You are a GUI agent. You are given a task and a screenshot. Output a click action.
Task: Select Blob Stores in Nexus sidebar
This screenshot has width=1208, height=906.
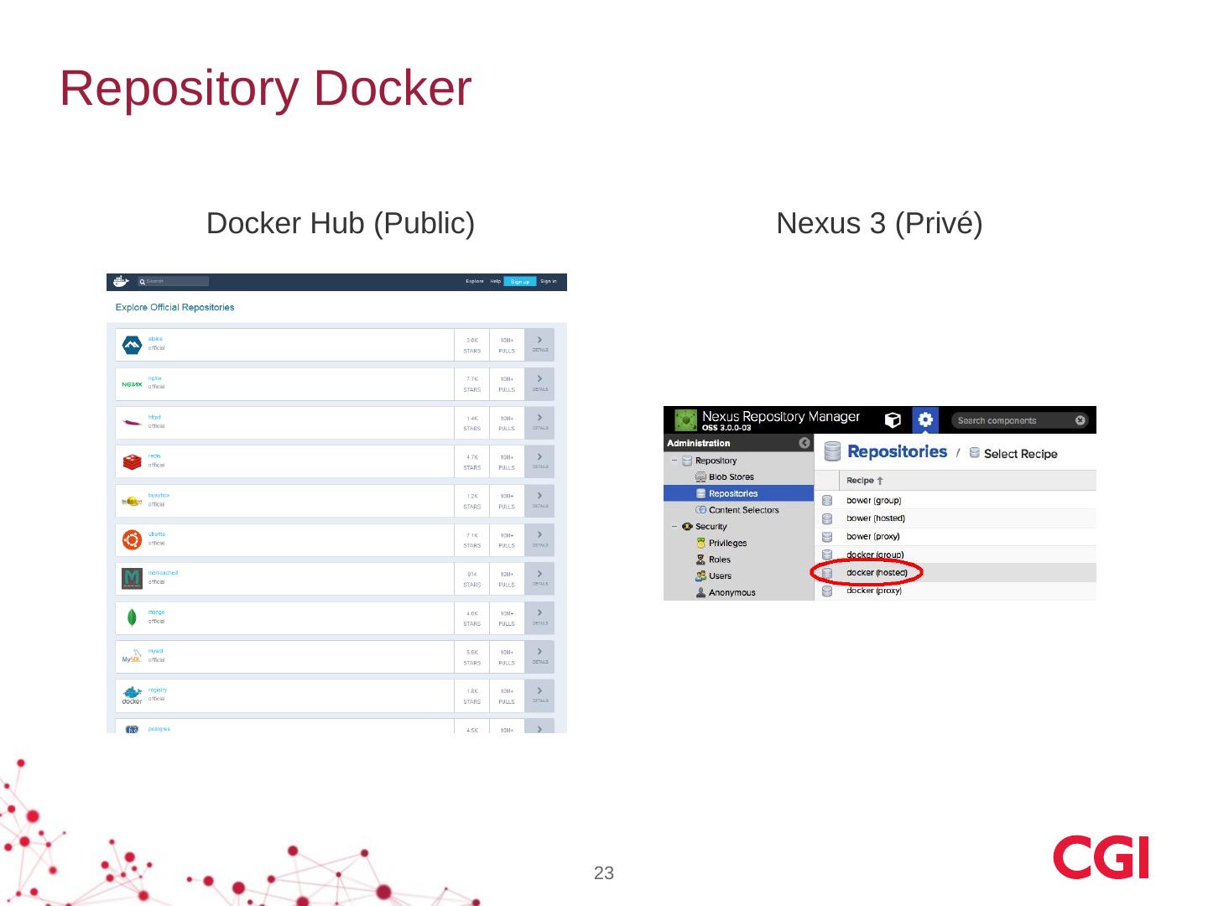731,477
